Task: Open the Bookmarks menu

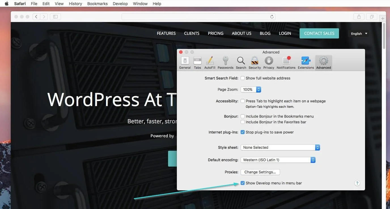Action: (x=97, y=4)
